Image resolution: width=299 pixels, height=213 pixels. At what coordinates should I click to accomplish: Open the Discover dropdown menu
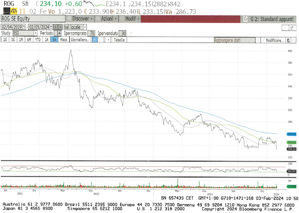(80, 19)
